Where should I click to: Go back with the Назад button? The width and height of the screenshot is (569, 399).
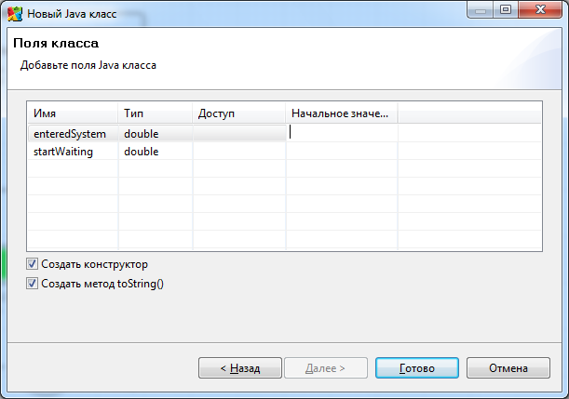pos(240,367)
